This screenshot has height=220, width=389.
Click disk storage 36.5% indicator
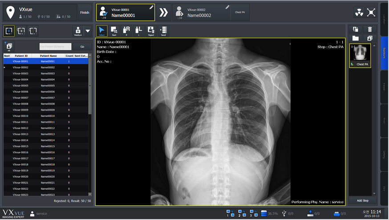(269, 213)
